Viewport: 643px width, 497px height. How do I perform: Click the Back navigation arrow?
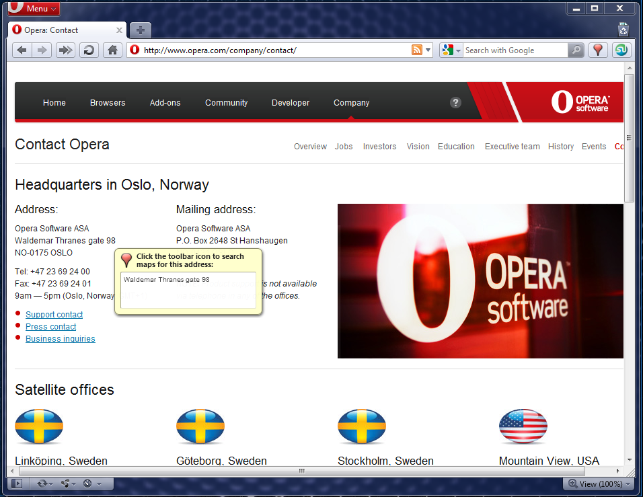22,50
